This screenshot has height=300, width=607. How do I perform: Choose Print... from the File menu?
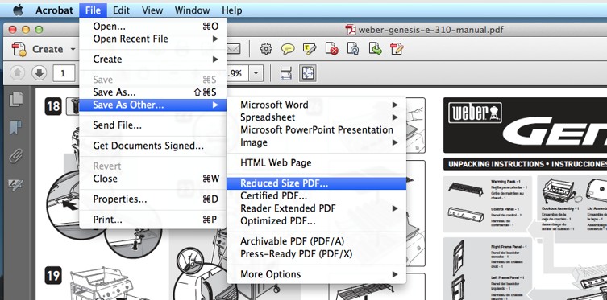pyautogui.click(x=152, y=220)
